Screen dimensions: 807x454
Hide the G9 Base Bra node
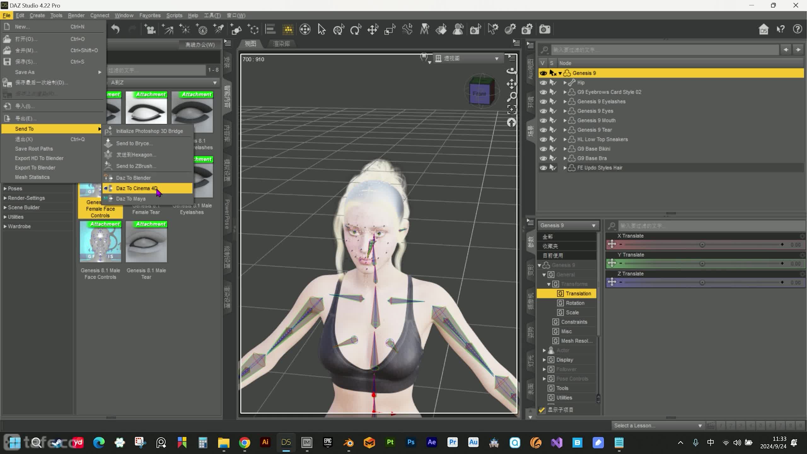click(x=543, y=158)
